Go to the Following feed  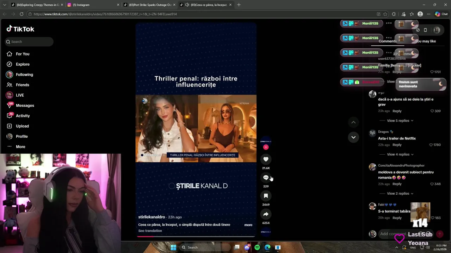[x=24, y=74]
